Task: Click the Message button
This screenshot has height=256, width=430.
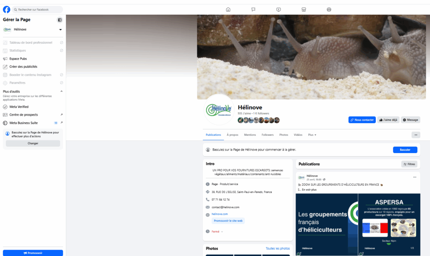Action: click(x=411, y=120)
